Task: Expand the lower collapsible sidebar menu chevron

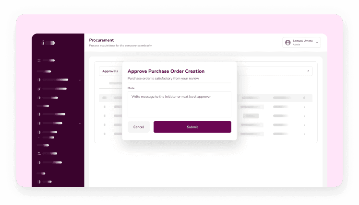Action: (80, 123)
